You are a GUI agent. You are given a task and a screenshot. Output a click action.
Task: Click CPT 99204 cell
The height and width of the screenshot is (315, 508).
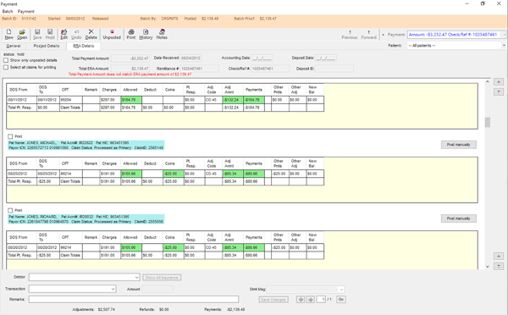pos(71,100)
